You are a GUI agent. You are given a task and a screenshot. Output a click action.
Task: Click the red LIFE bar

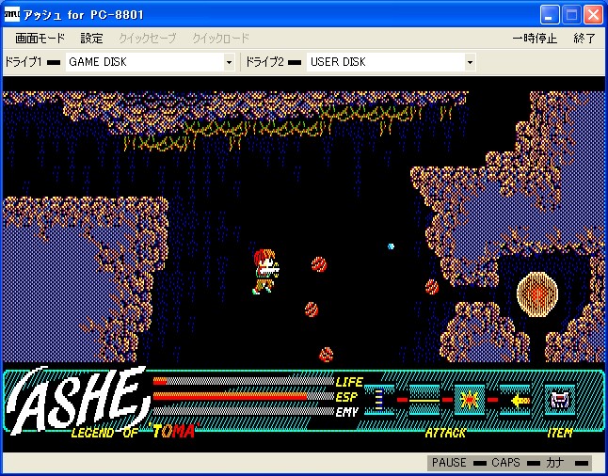160,381
